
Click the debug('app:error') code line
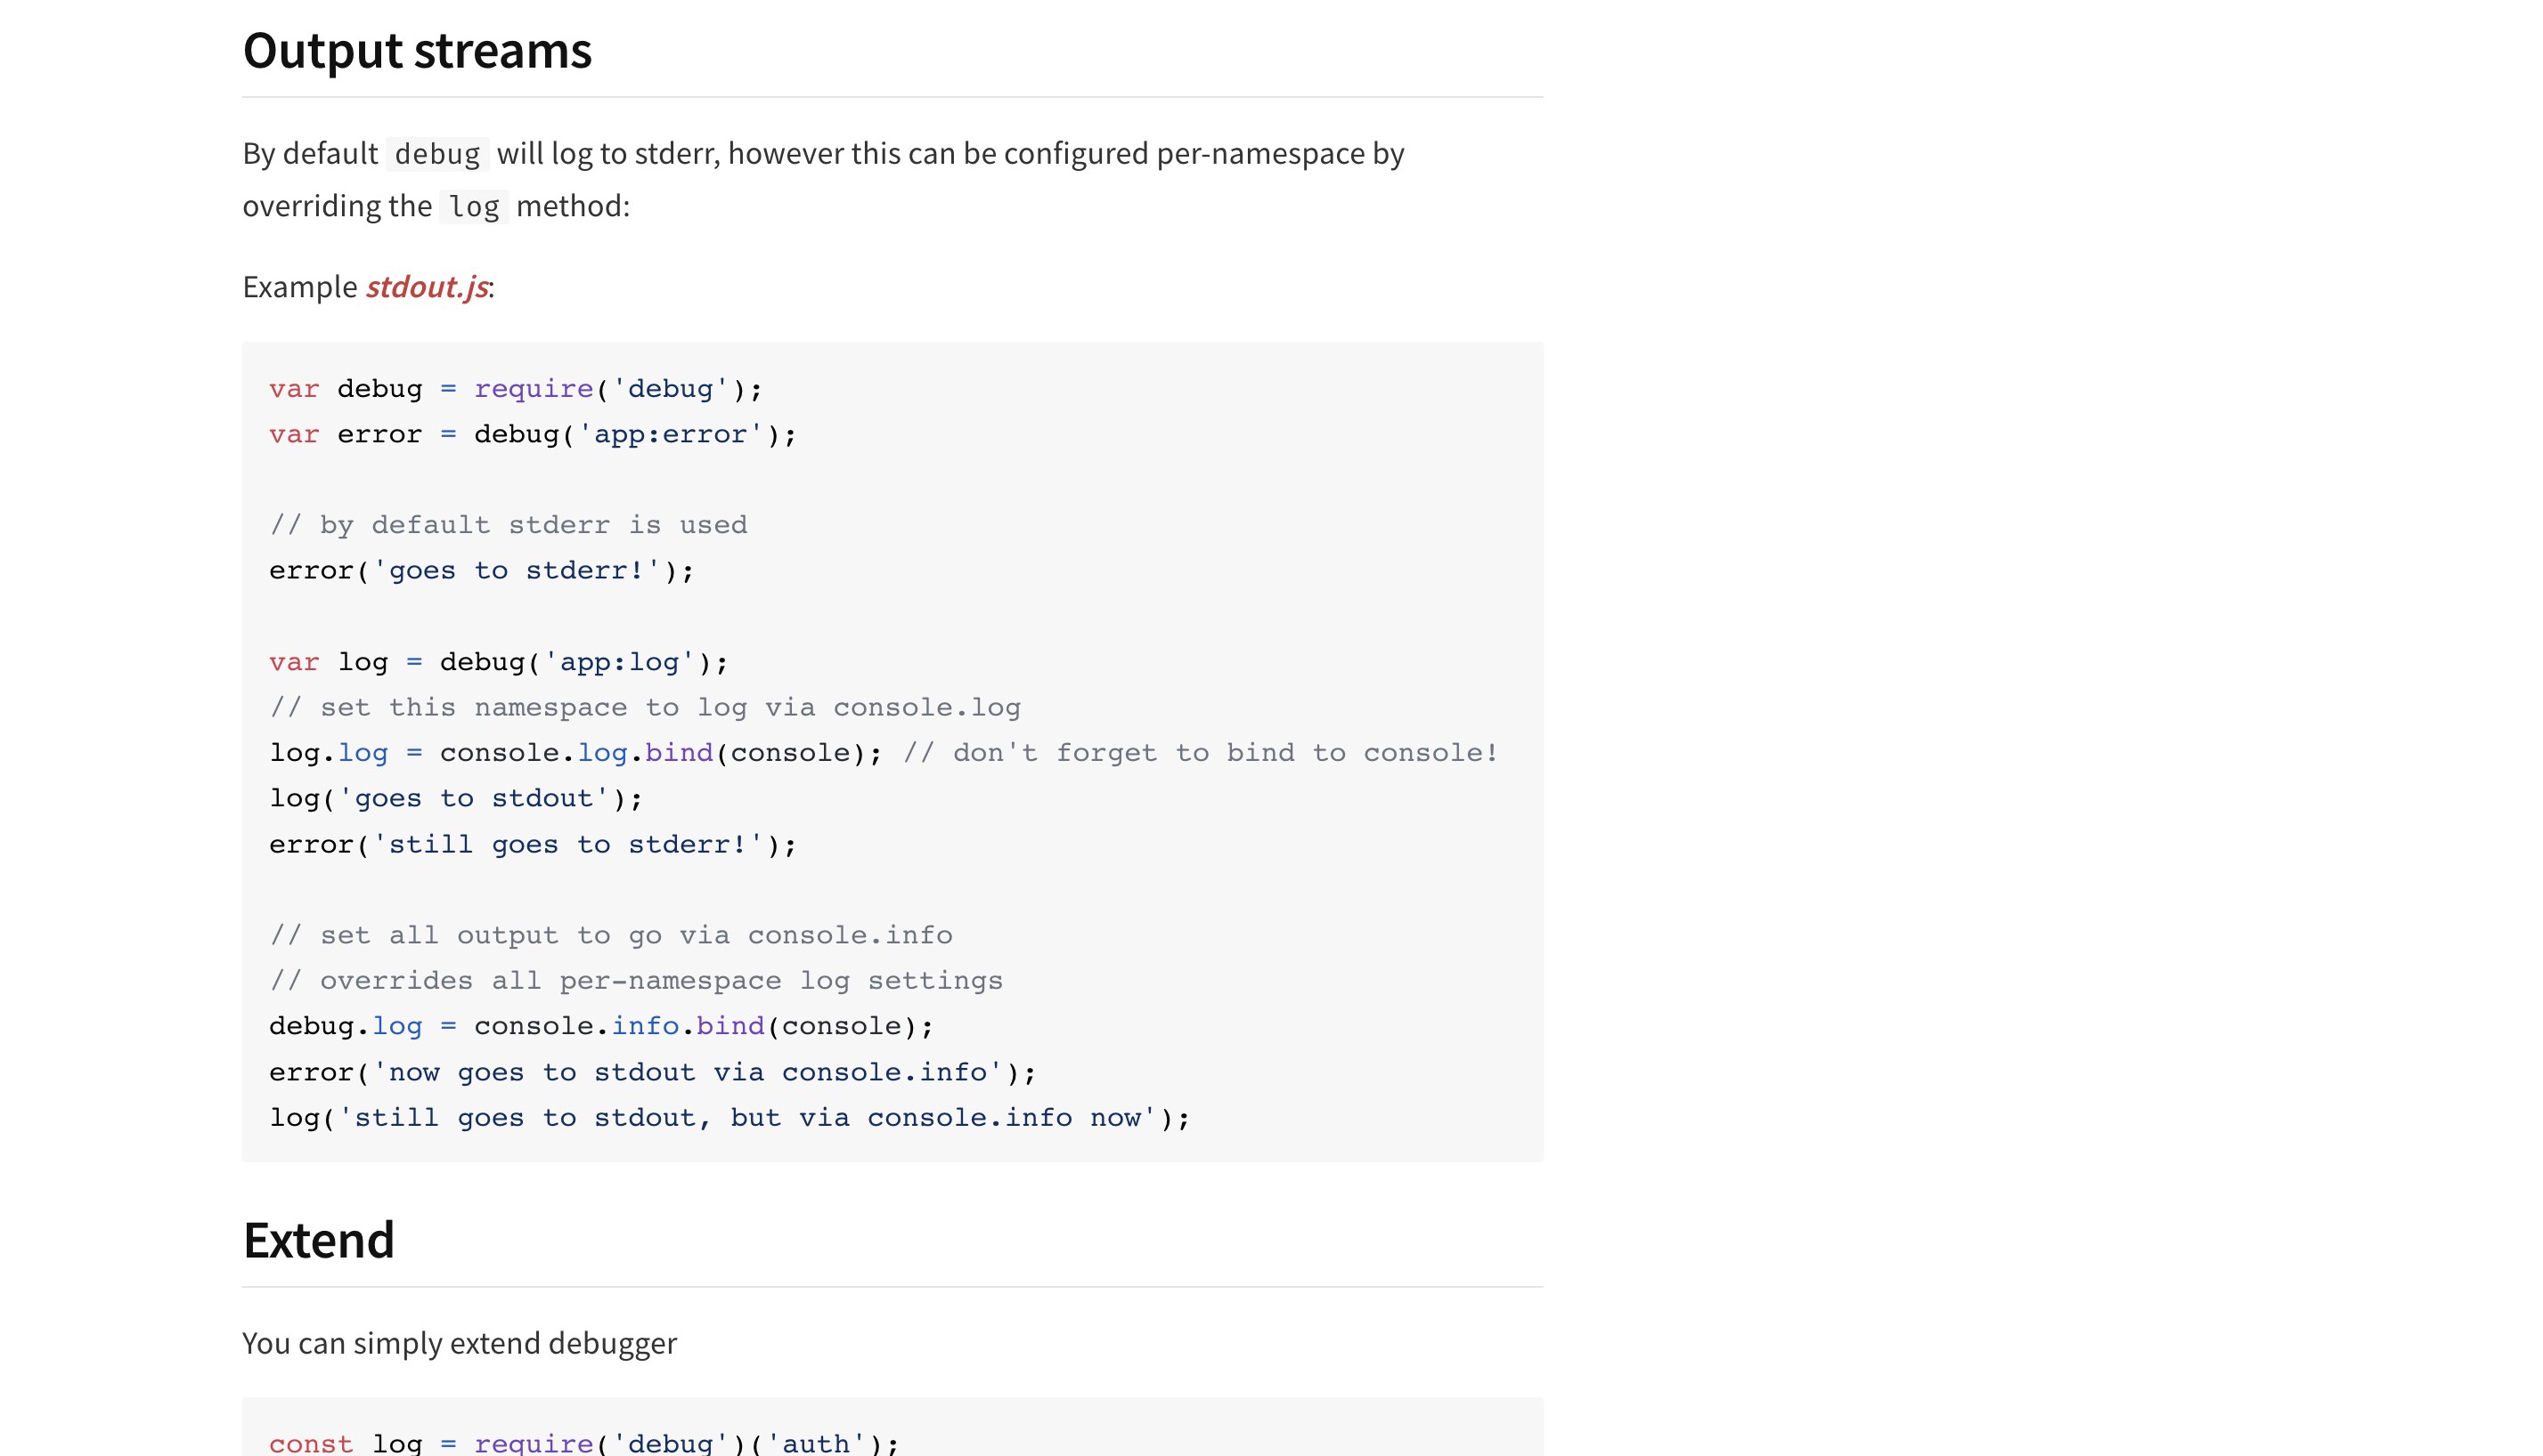[533, 435]
